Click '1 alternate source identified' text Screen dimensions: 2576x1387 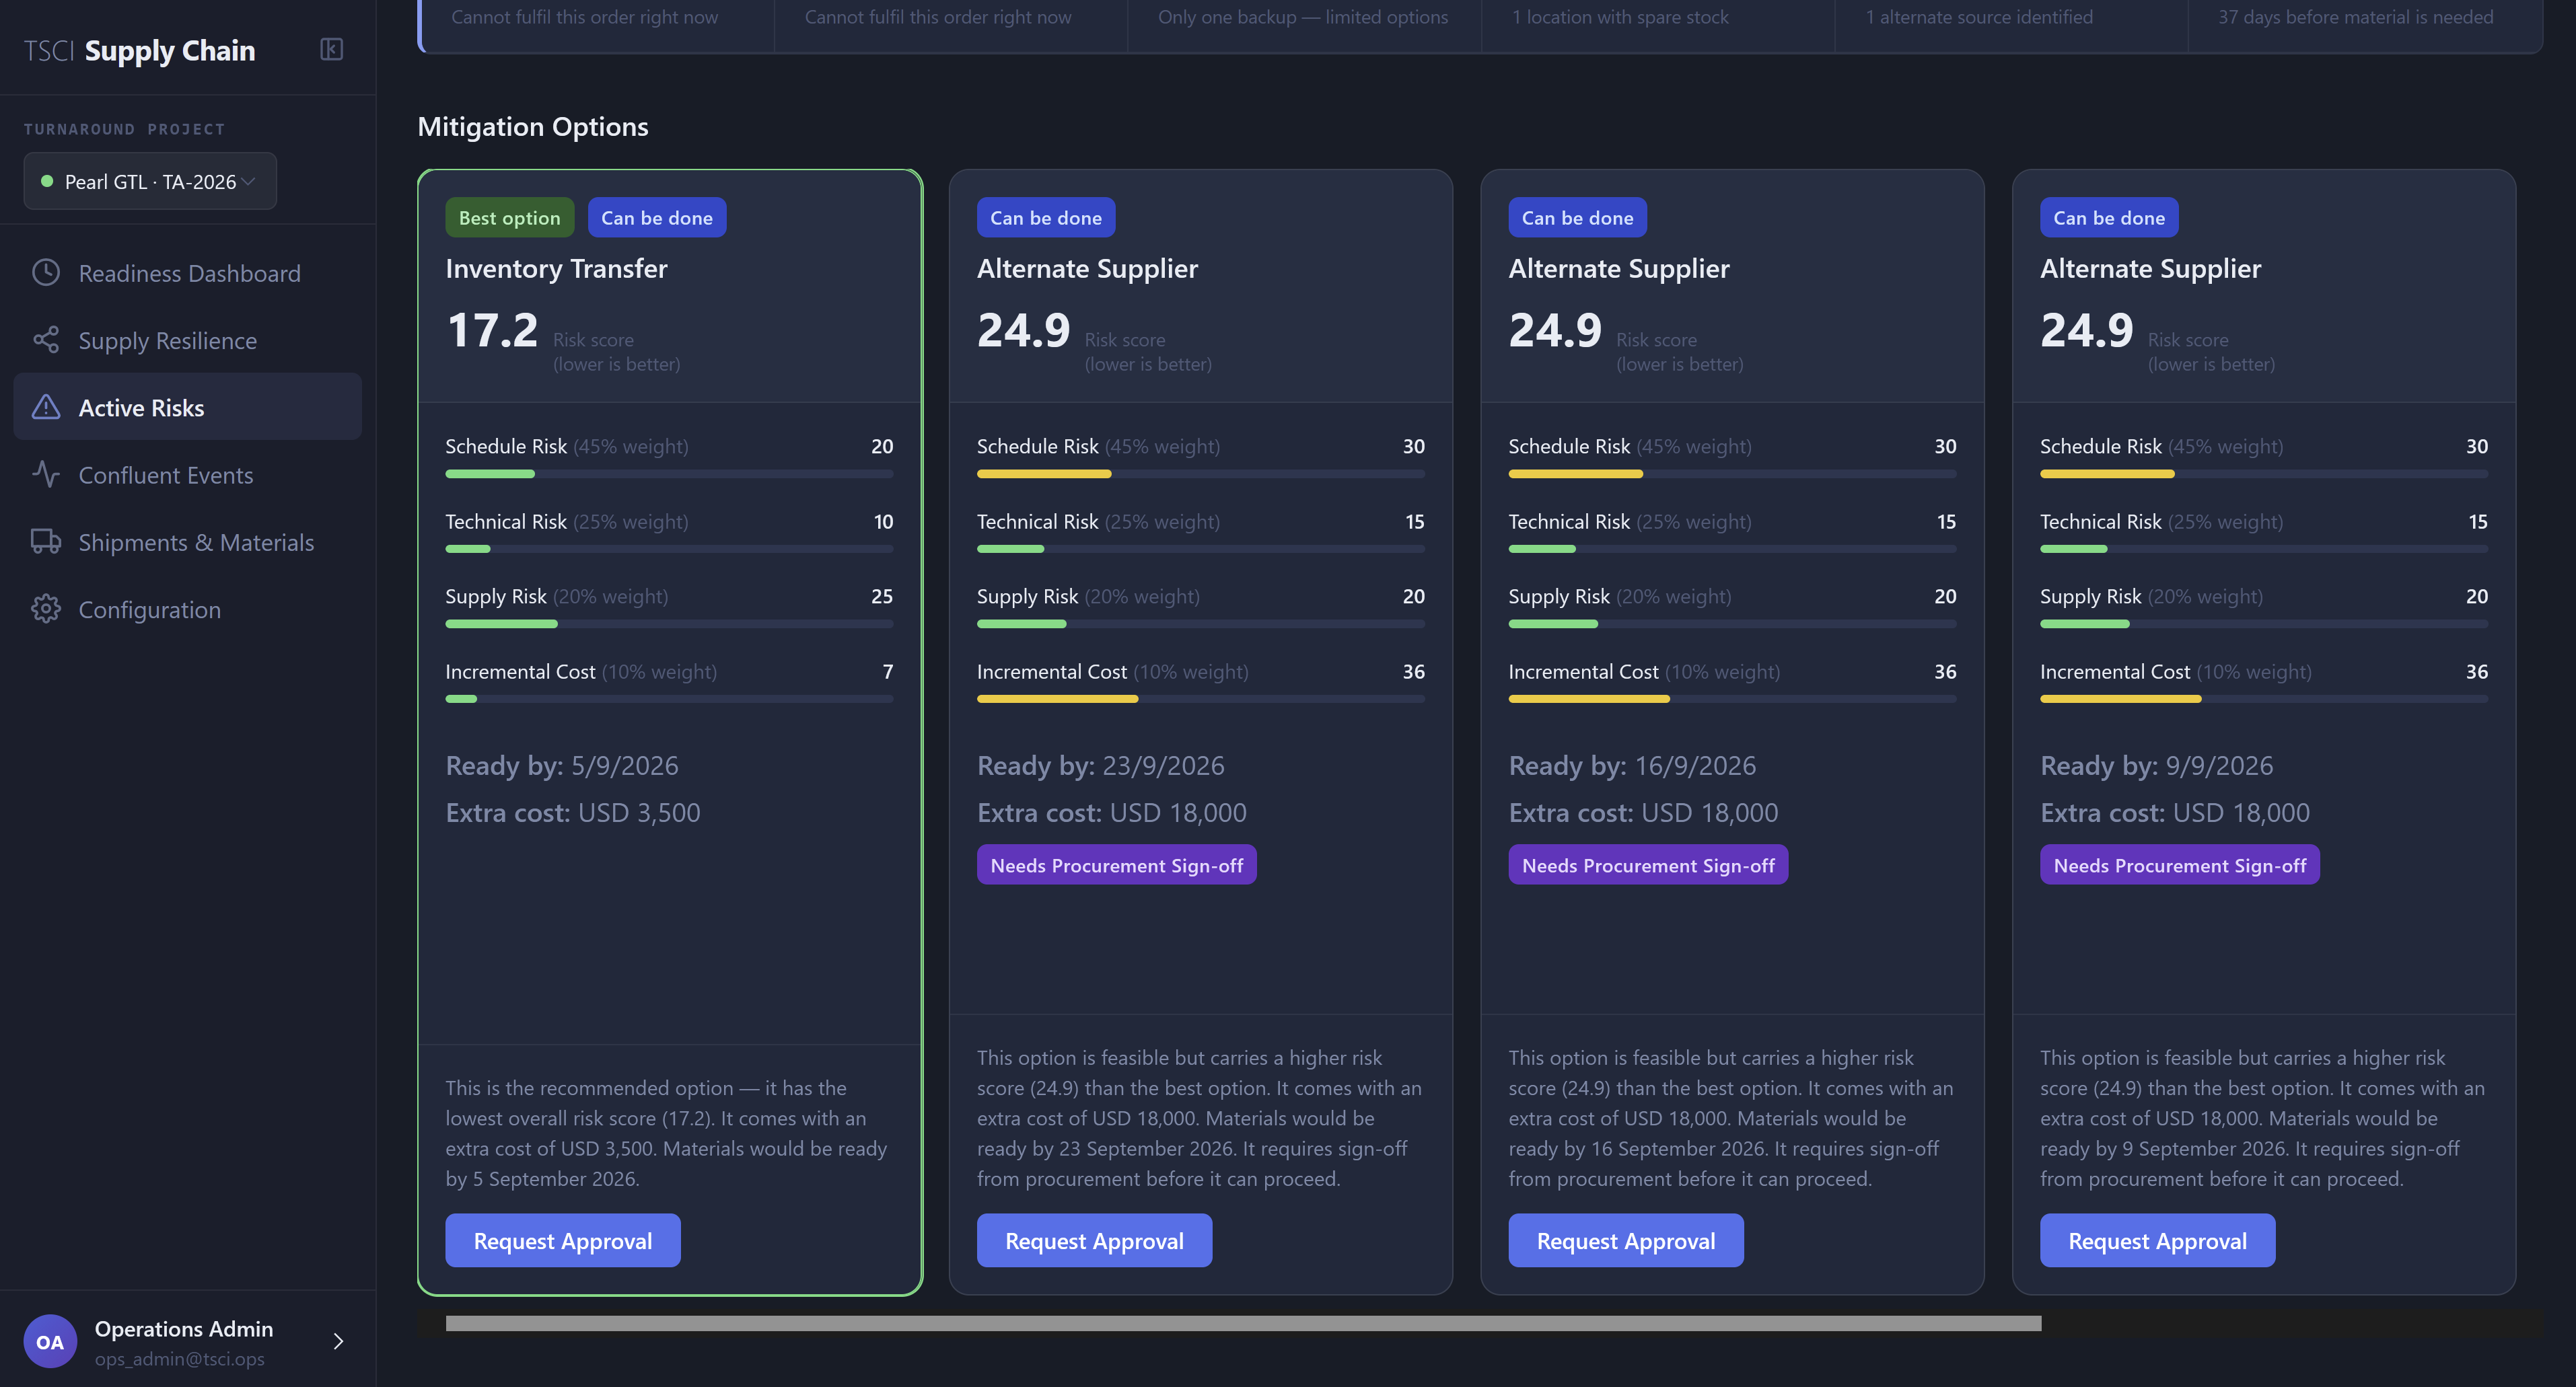(1979, 17)
